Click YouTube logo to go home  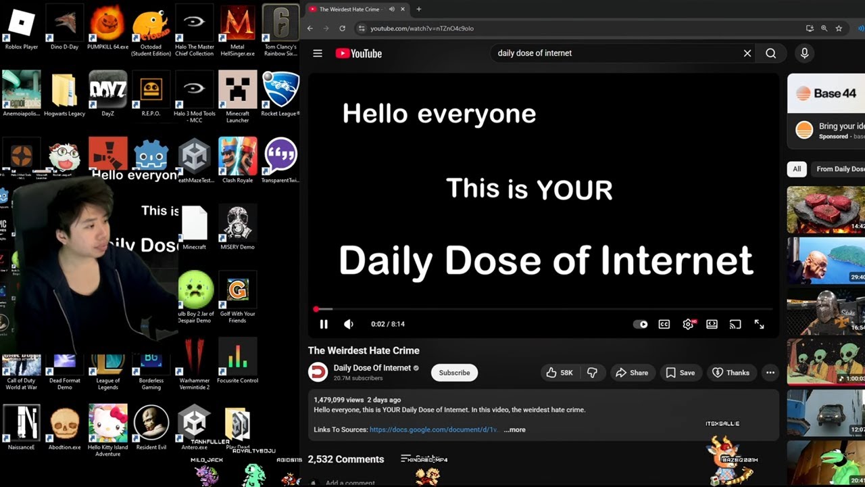tap(359, 53)
